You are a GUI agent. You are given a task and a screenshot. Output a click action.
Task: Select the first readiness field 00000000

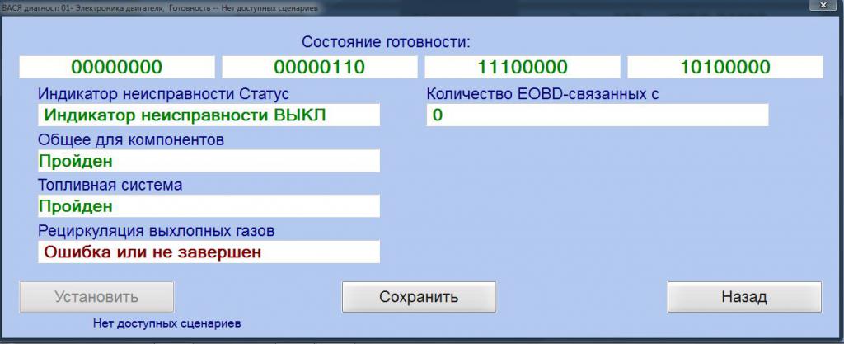[x=116, y=68]
